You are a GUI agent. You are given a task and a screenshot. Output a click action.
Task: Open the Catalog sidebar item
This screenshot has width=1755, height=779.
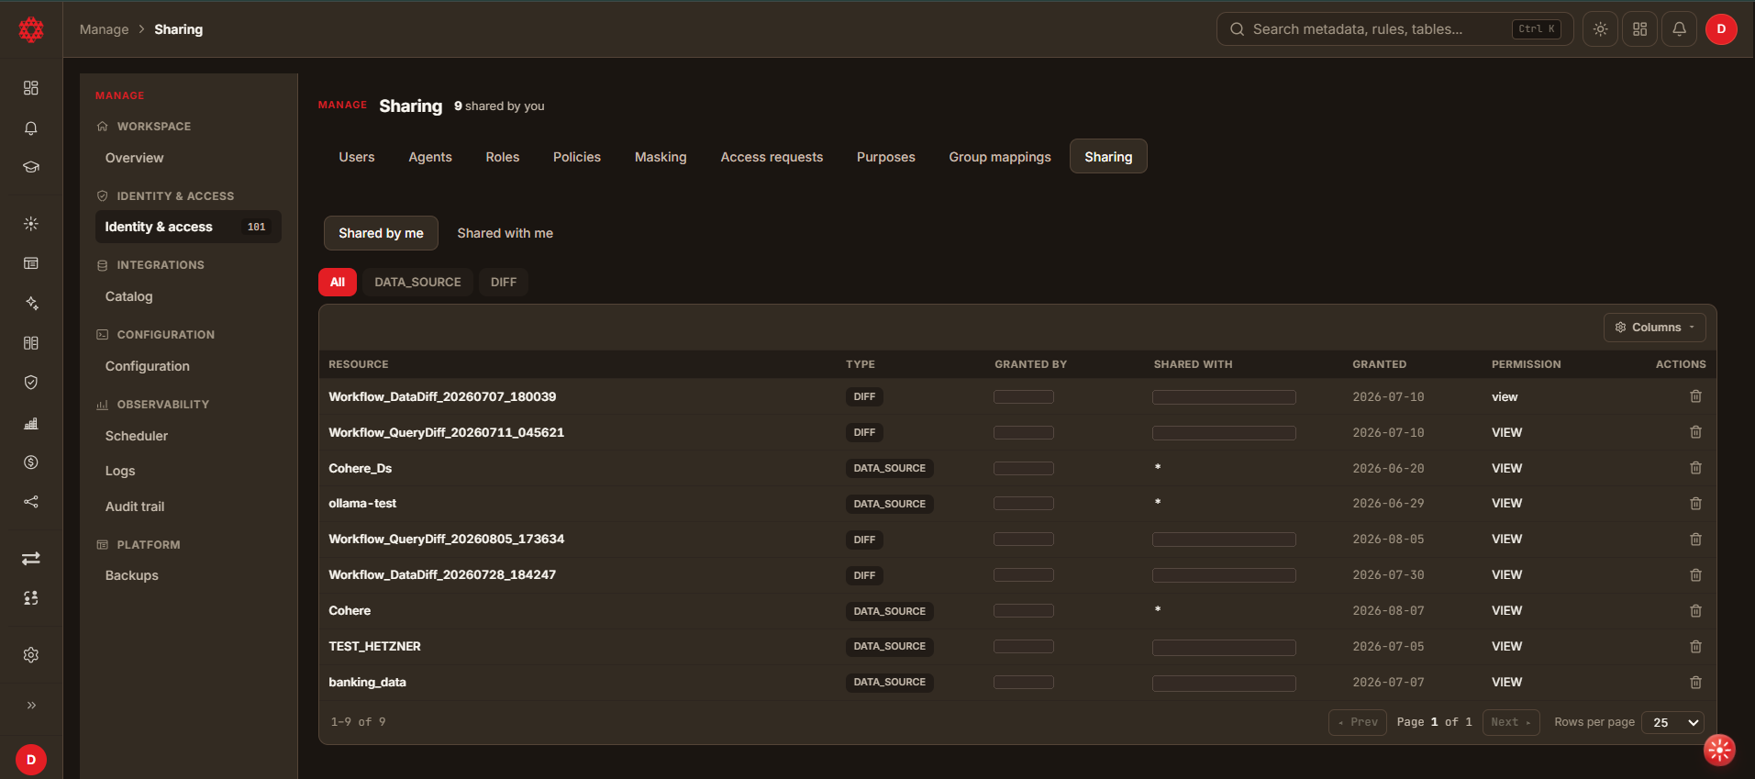[x=129, y=296]
